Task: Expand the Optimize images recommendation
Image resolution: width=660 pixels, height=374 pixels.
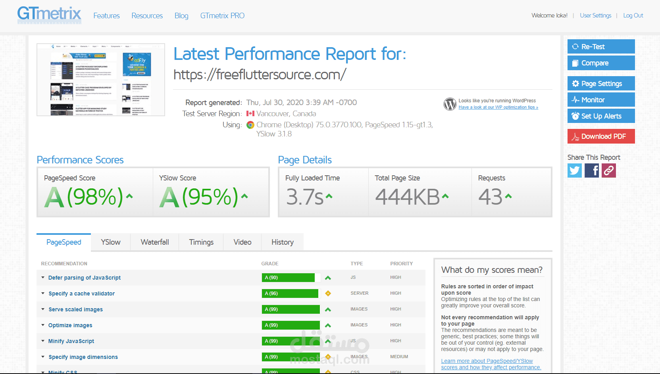Action: pyautogui.click(x=70, y=325)
